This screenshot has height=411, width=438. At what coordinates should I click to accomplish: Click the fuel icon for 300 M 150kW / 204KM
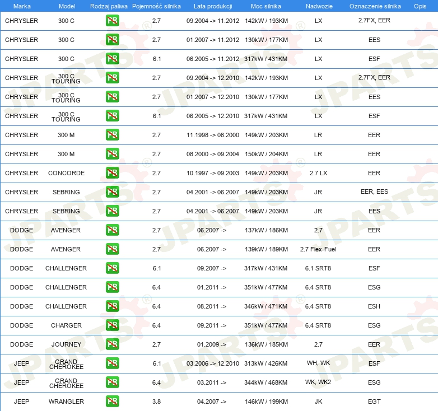tap(112, 153)
